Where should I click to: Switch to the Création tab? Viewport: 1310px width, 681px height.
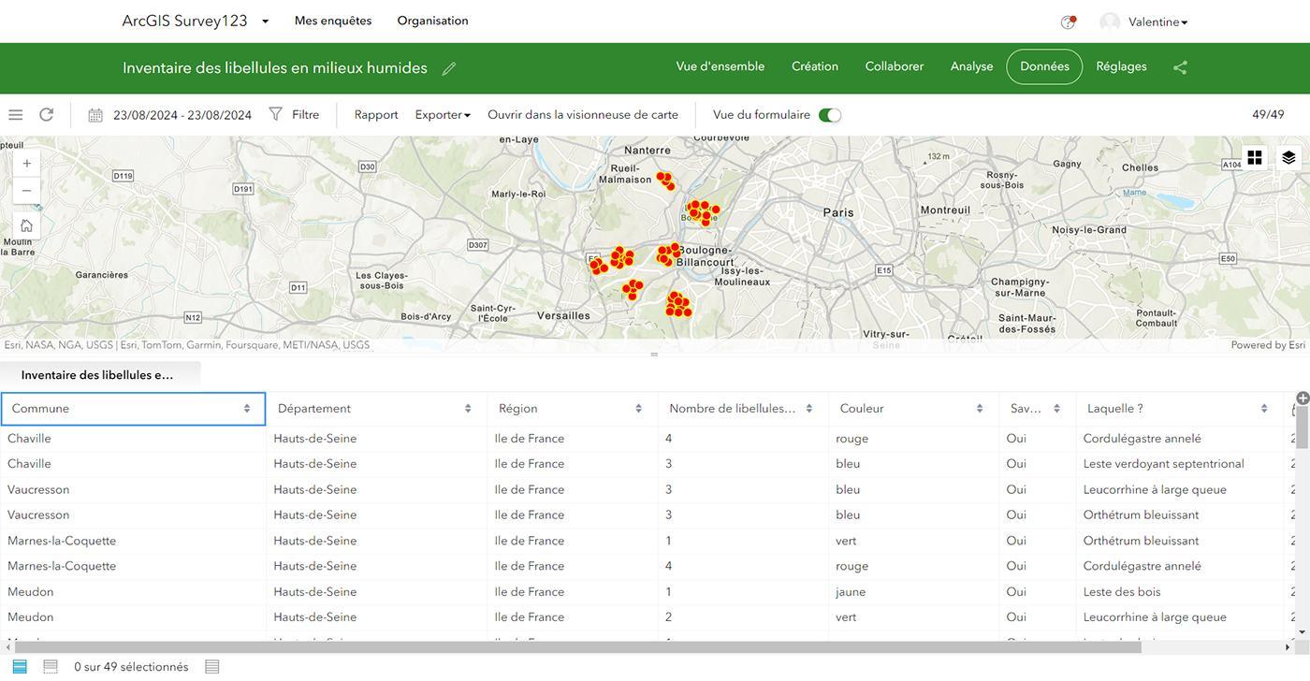[x=815, y=66]
